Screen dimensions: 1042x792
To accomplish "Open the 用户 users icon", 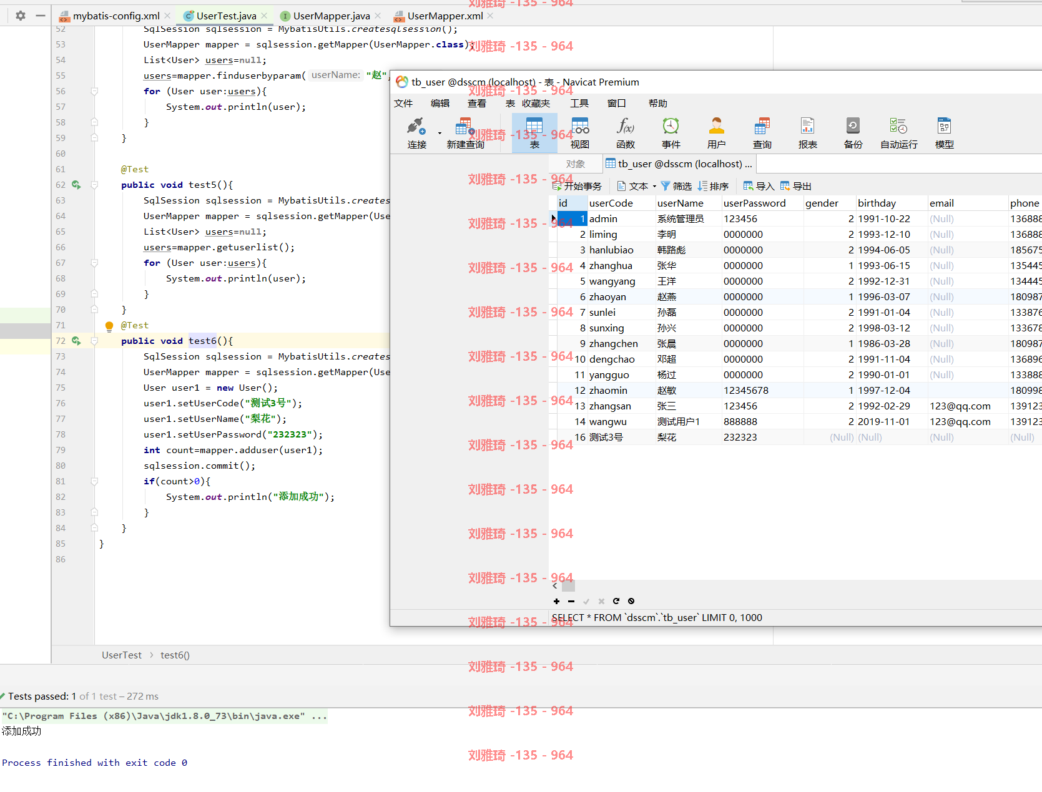I will click(x=717, y=133).
